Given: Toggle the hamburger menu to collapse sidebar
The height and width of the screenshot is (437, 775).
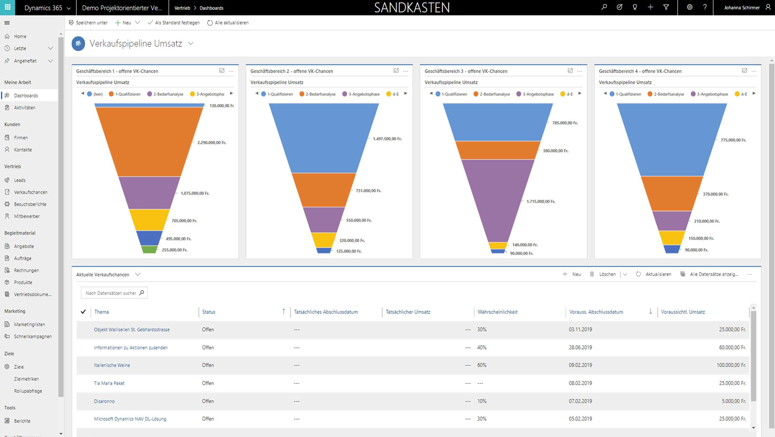Looking at the screenshot, I should (7, 23).
